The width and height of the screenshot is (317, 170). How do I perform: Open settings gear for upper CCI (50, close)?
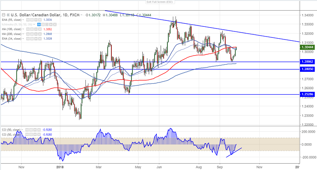(x=31, y=130)
